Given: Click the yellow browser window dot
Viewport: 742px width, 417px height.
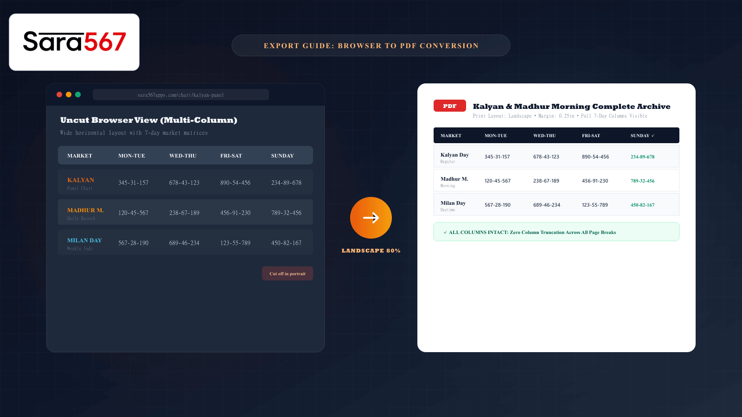Looking at the screenshot, I should click(69, 95).
